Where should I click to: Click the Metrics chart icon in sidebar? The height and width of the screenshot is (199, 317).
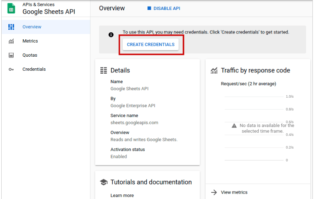[x=11, y=41]
